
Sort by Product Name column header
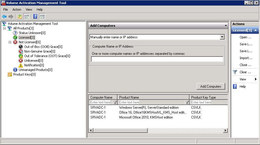[153, 97]
